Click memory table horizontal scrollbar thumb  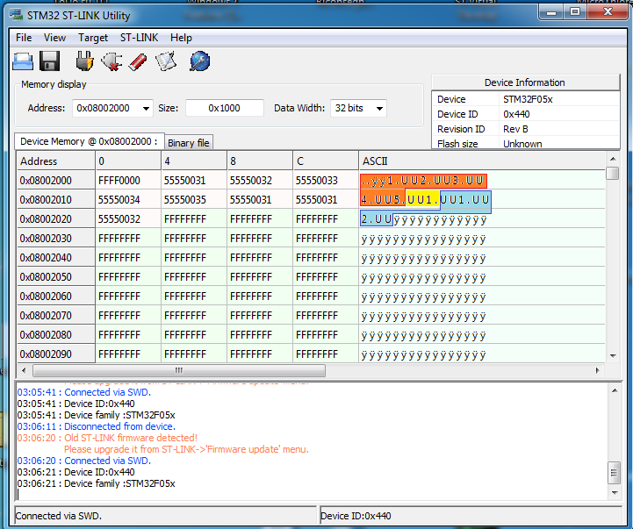click(x=179, y=370)
